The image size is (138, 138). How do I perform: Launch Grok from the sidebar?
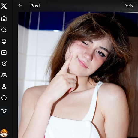(x=4, y=64)
